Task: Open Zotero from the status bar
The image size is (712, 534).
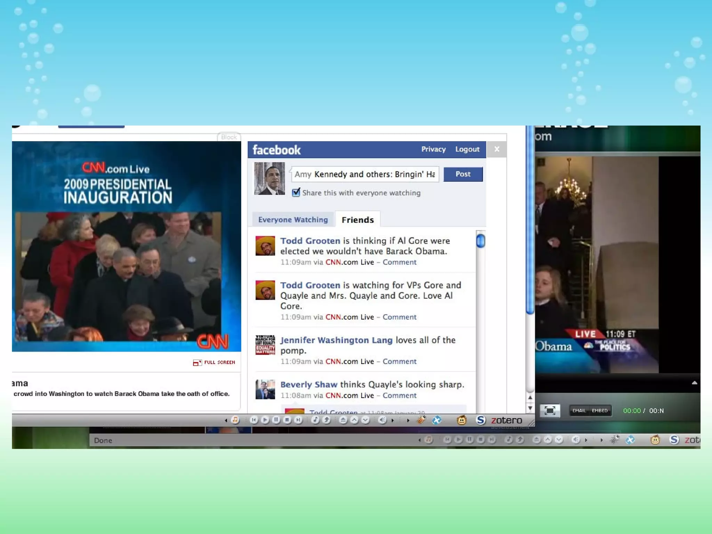Action: 507,420
